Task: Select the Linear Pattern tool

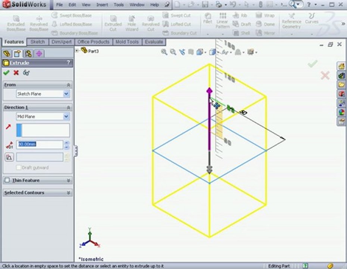Action: tap(222, 21)
